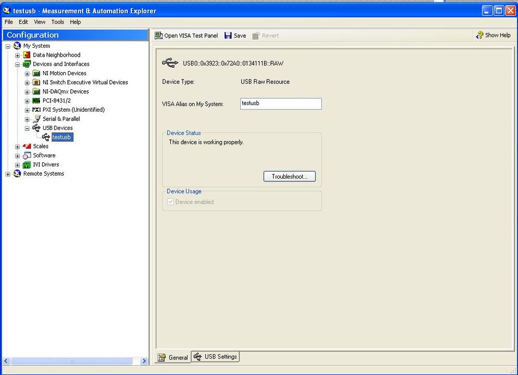This screenshot has height=375, width=518.
Task: Click the Data Neighborhood icon in tree
Action: click(27, 55)
